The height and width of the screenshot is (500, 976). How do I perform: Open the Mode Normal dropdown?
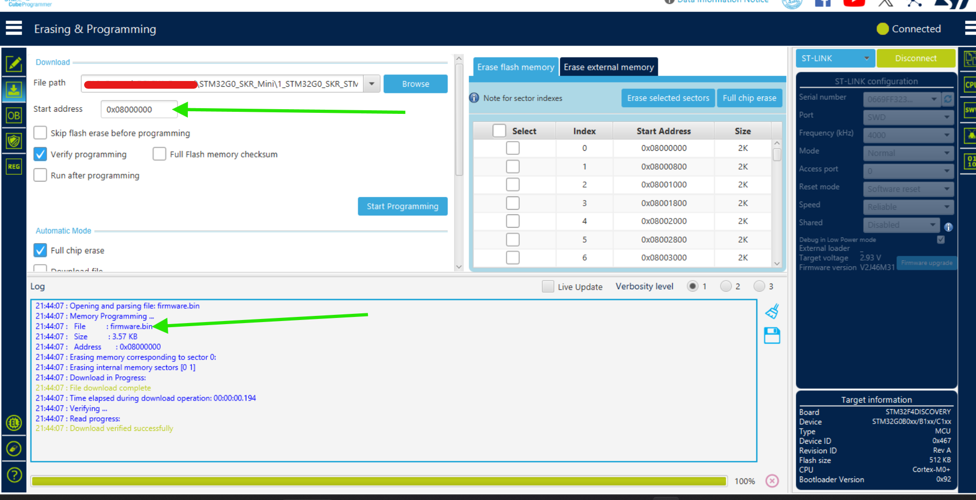[908, 153]
